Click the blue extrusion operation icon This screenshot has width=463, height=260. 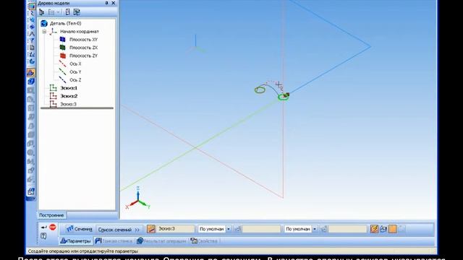tap(31, 82)
